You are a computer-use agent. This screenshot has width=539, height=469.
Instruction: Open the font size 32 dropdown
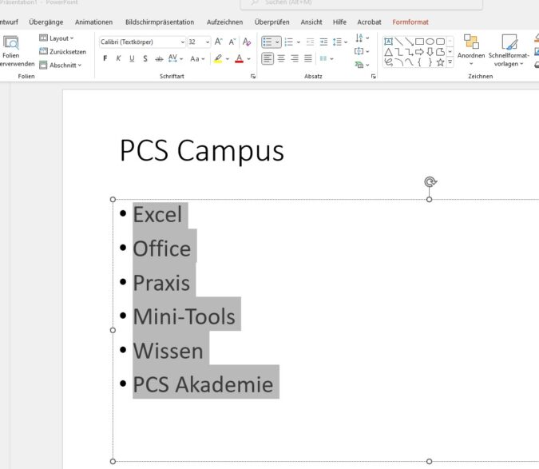208,42
